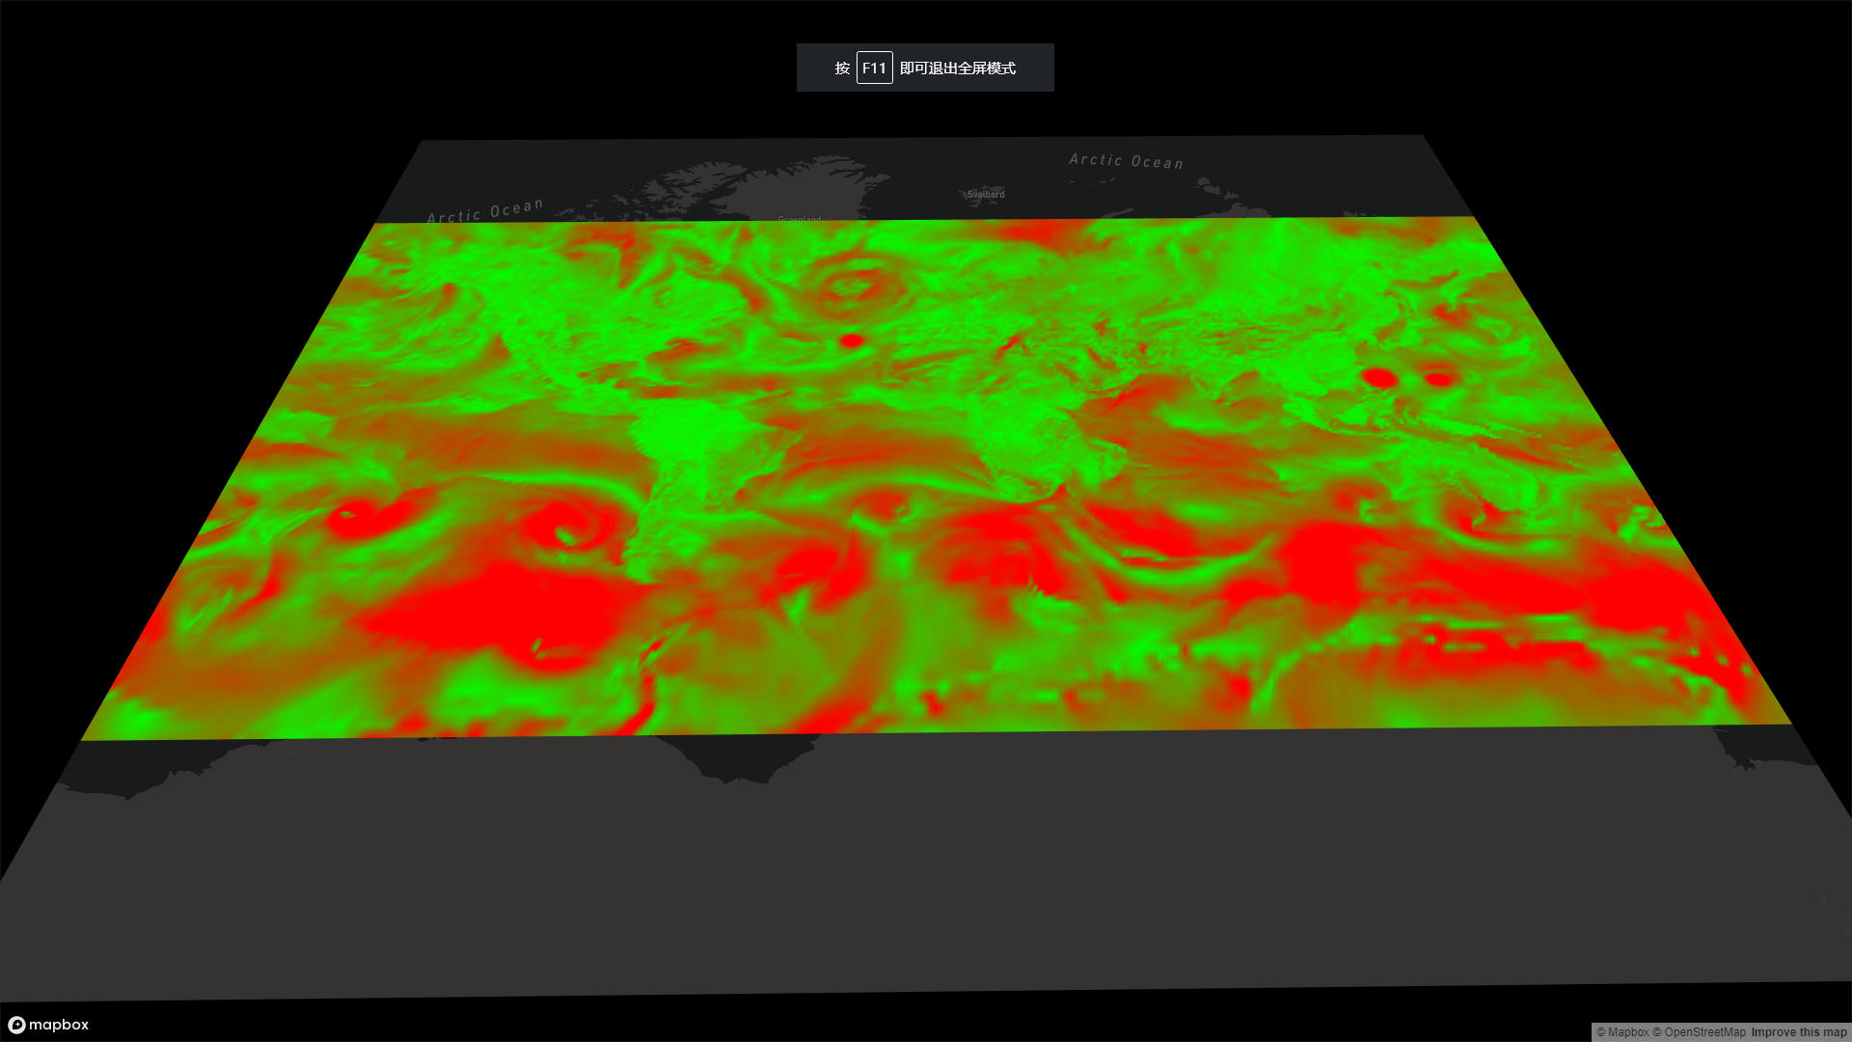Click the Improve this map link
1852x1042 pixels.
point(1799,1032)
